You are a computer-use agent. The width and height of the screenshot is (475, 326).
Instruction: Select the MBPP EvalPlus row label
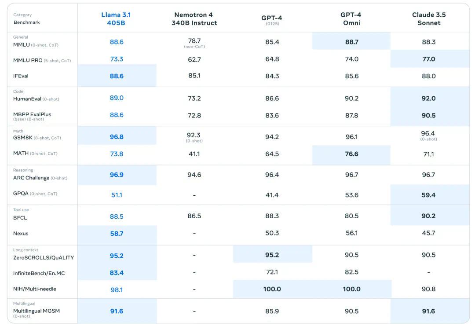[x=32, y=114]
